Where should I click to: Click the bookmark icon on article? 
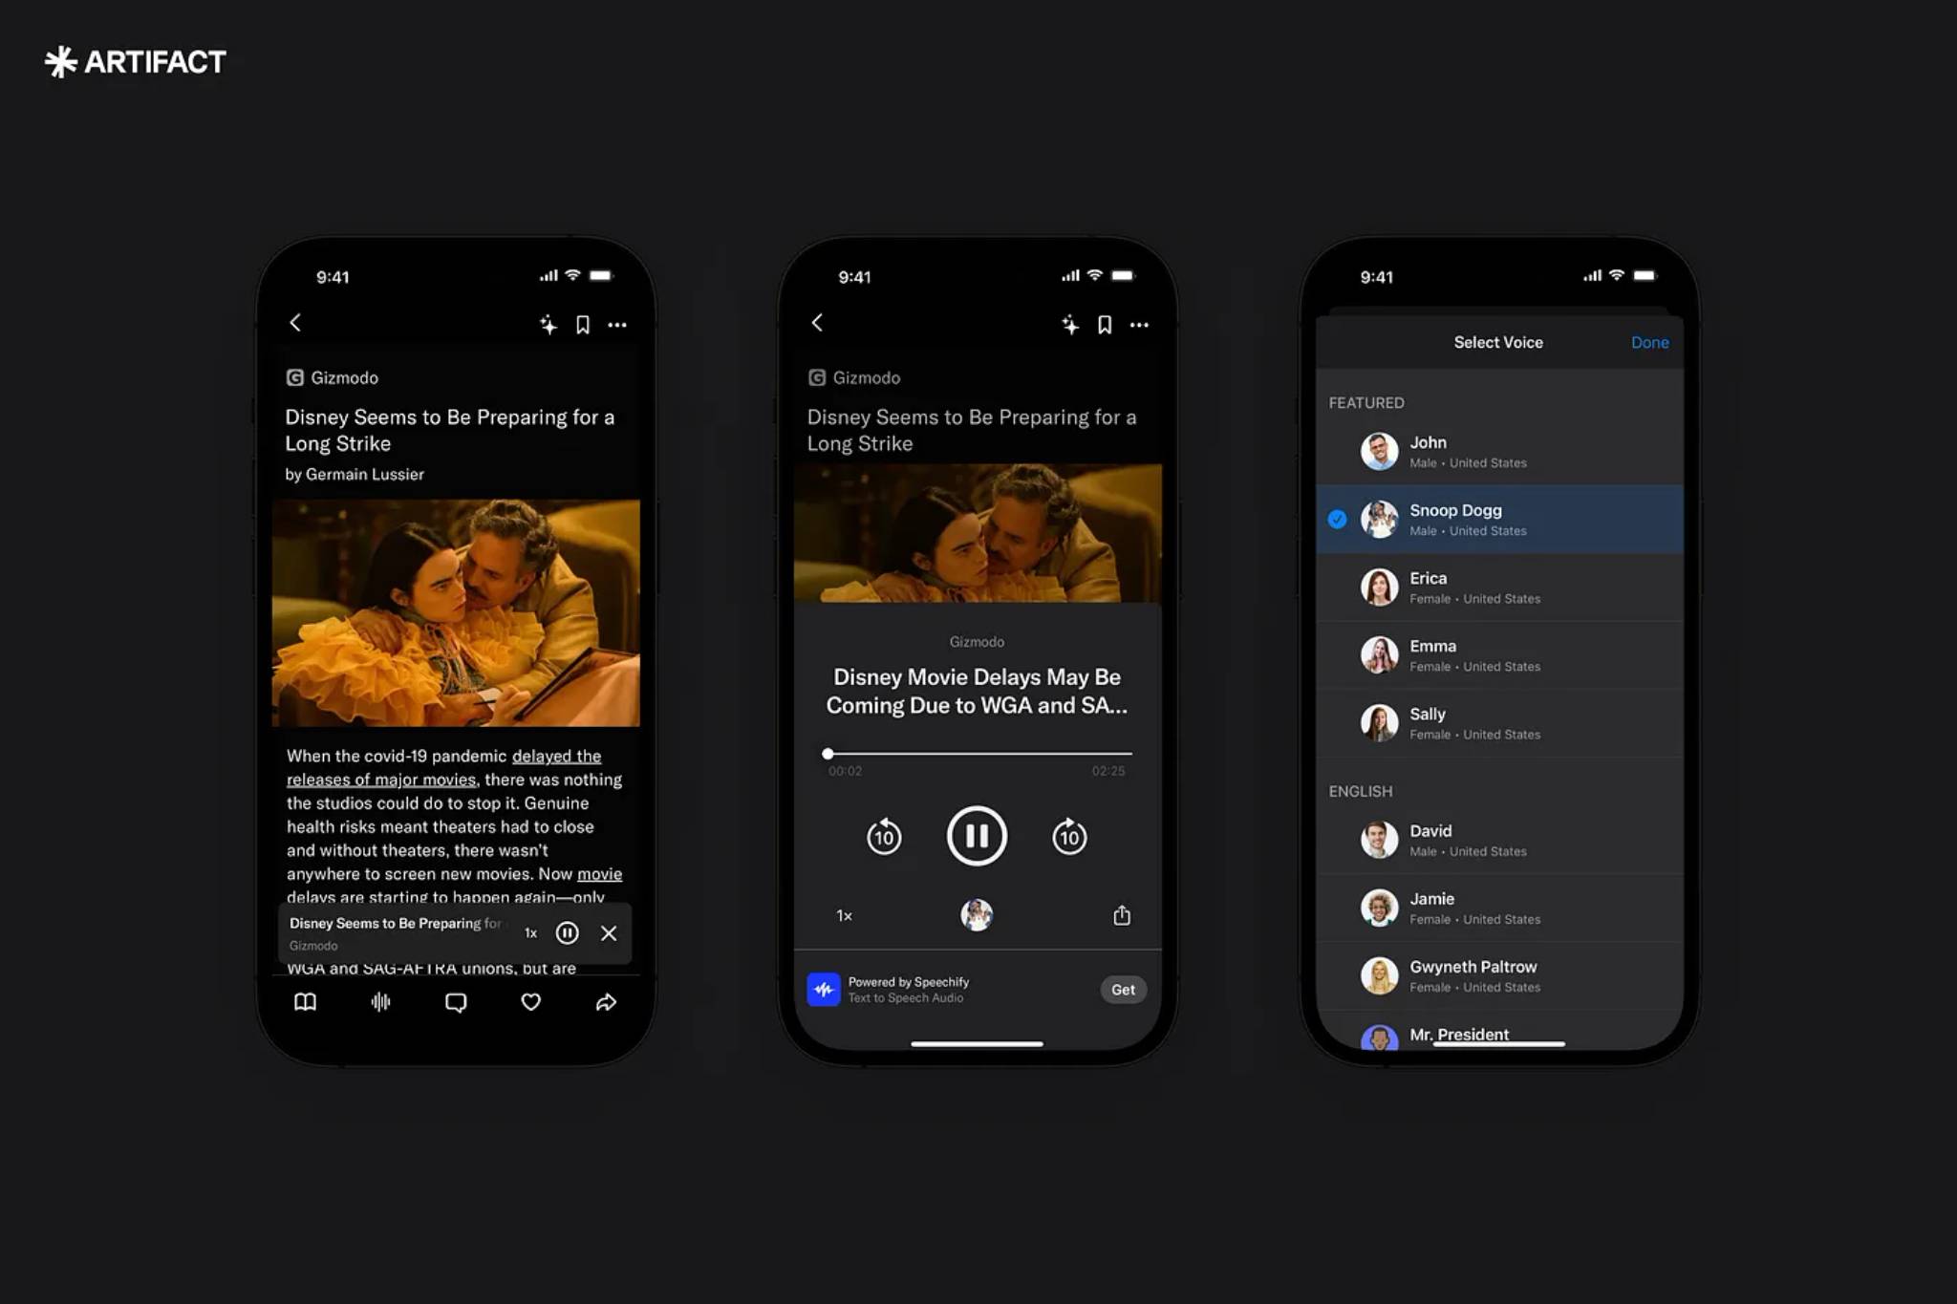pos(582,322)
